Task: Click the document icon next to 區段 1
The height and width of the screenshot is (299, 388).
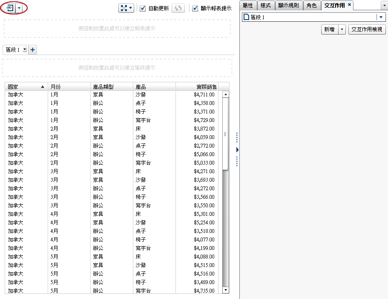Action: 246,17
